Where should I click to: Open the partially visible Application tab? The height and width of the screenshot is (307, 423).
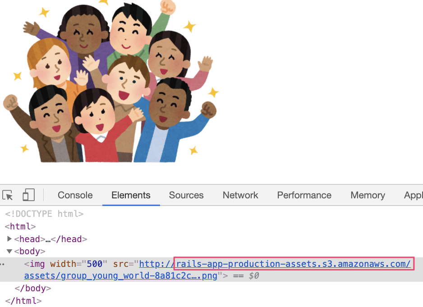click(413, 195)
